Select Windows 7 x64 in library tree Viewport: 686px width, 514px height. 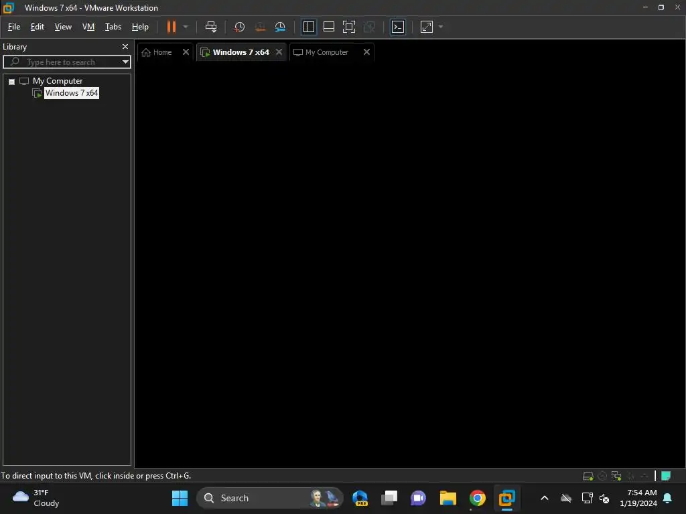point(71,92)
